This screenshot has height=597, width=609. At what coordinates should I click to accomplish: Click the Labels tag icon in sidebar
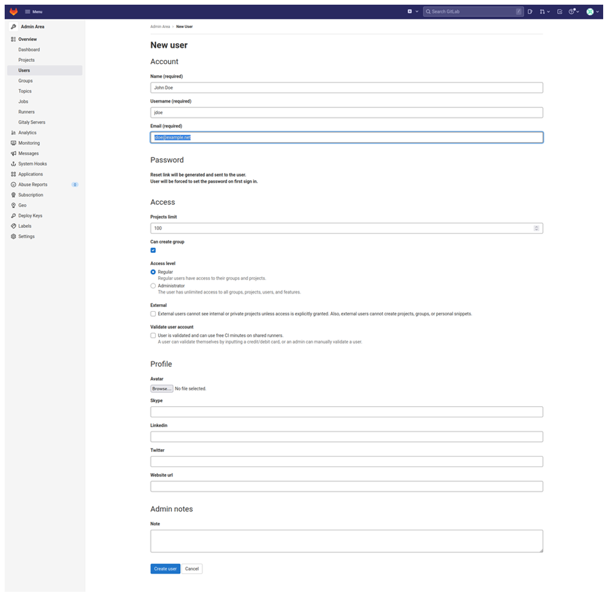[13, 226]
